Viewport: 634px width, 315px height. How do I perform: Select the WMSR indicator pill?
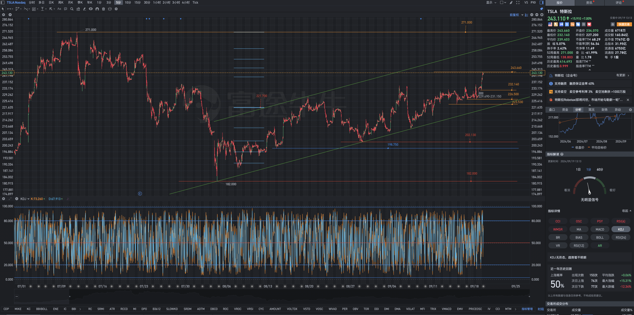(x=558, y=229)
